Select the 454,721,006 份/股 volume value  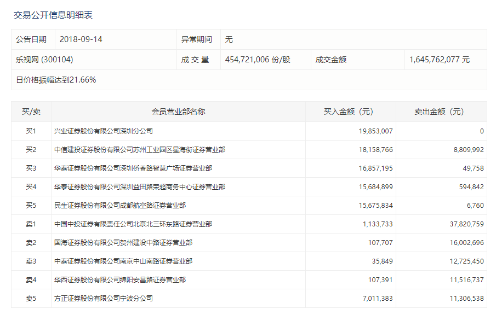(x=258, y=60)
